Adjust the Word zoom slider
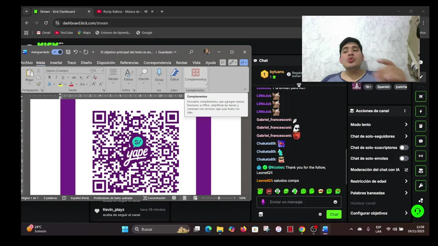The height and width of the screenshot is (246, 438). pos(219,198)
